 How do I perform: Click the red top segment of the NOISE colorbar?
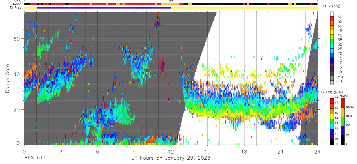click(x=343, y=103)
